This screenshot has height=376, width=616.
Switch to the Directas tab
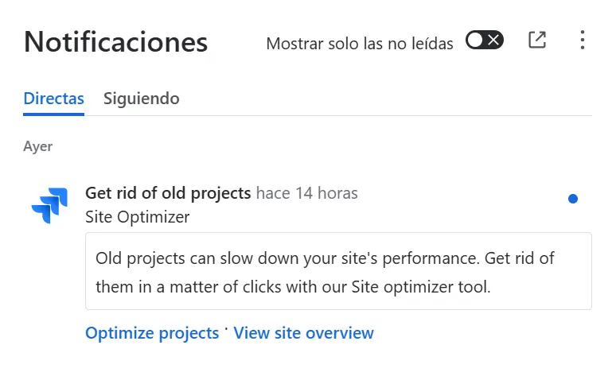point(53,99)
